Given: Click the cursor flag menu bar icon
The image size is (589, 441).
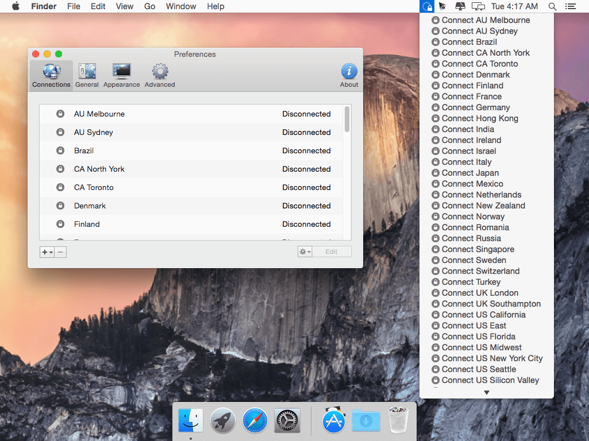Looking at the screenshot, I should 443,6.
